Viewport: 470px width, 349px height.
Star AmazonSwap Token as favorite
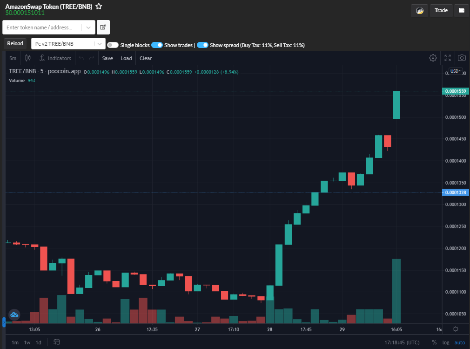99,7
